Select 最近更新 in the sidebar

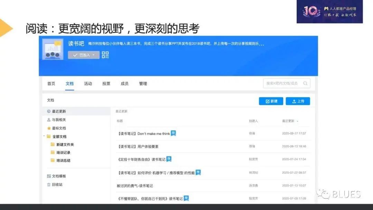click(76, 111)
